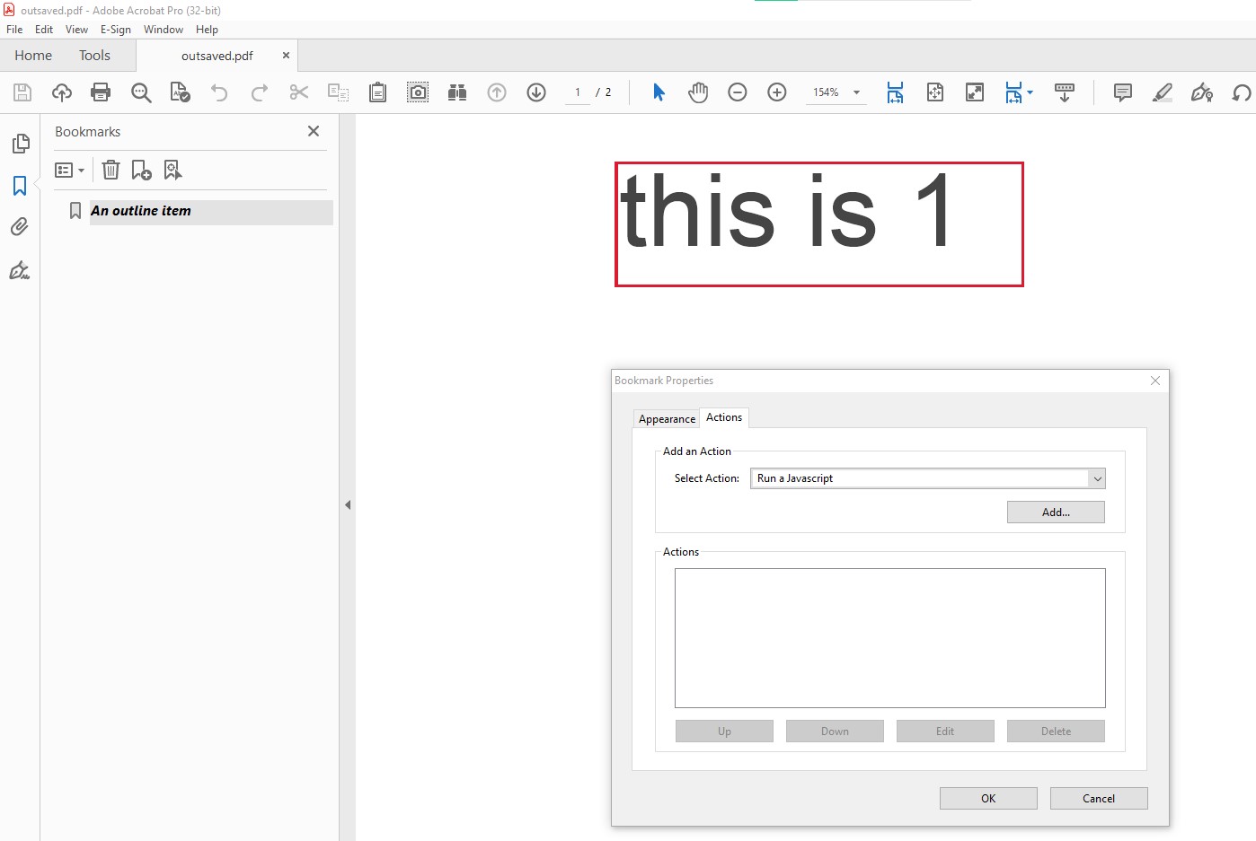Open the Select Action dropdown
1256x841 pixels.
coord(1097,478)
